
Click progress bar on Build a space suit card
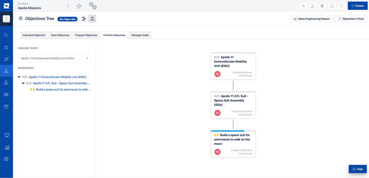233,131
